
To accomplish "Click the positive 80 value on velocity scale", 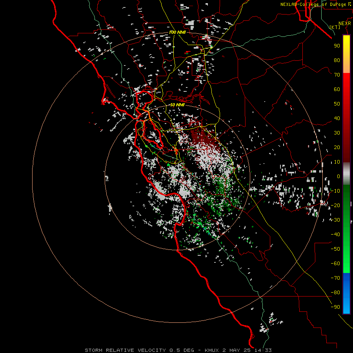I will pyautogui.click(x=337, y=60).
